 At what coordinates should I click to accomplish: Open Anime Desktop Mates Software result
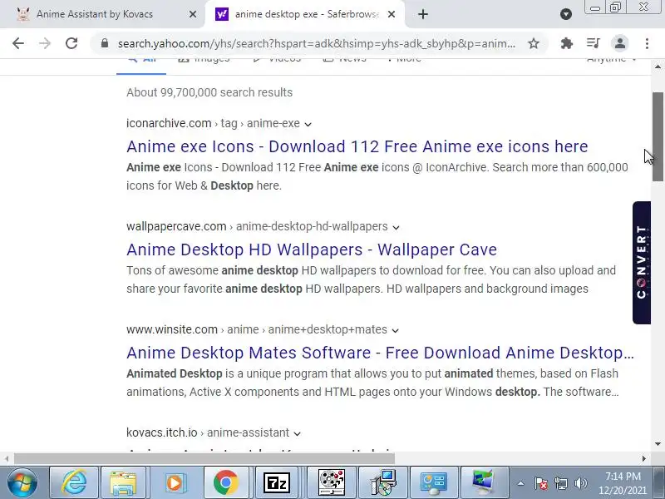pyautogui.click(x=380, y=353)
